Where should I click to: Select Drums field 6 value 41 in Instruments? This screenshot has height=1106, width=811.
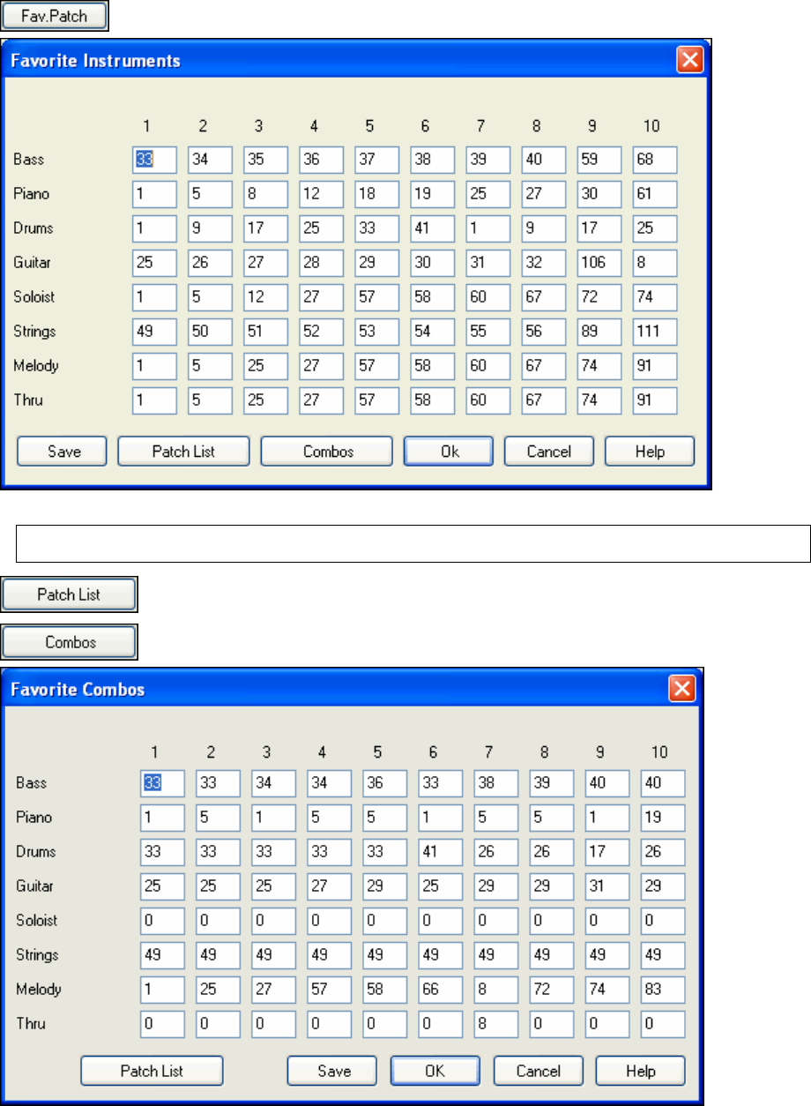click(x=433, y=228)
